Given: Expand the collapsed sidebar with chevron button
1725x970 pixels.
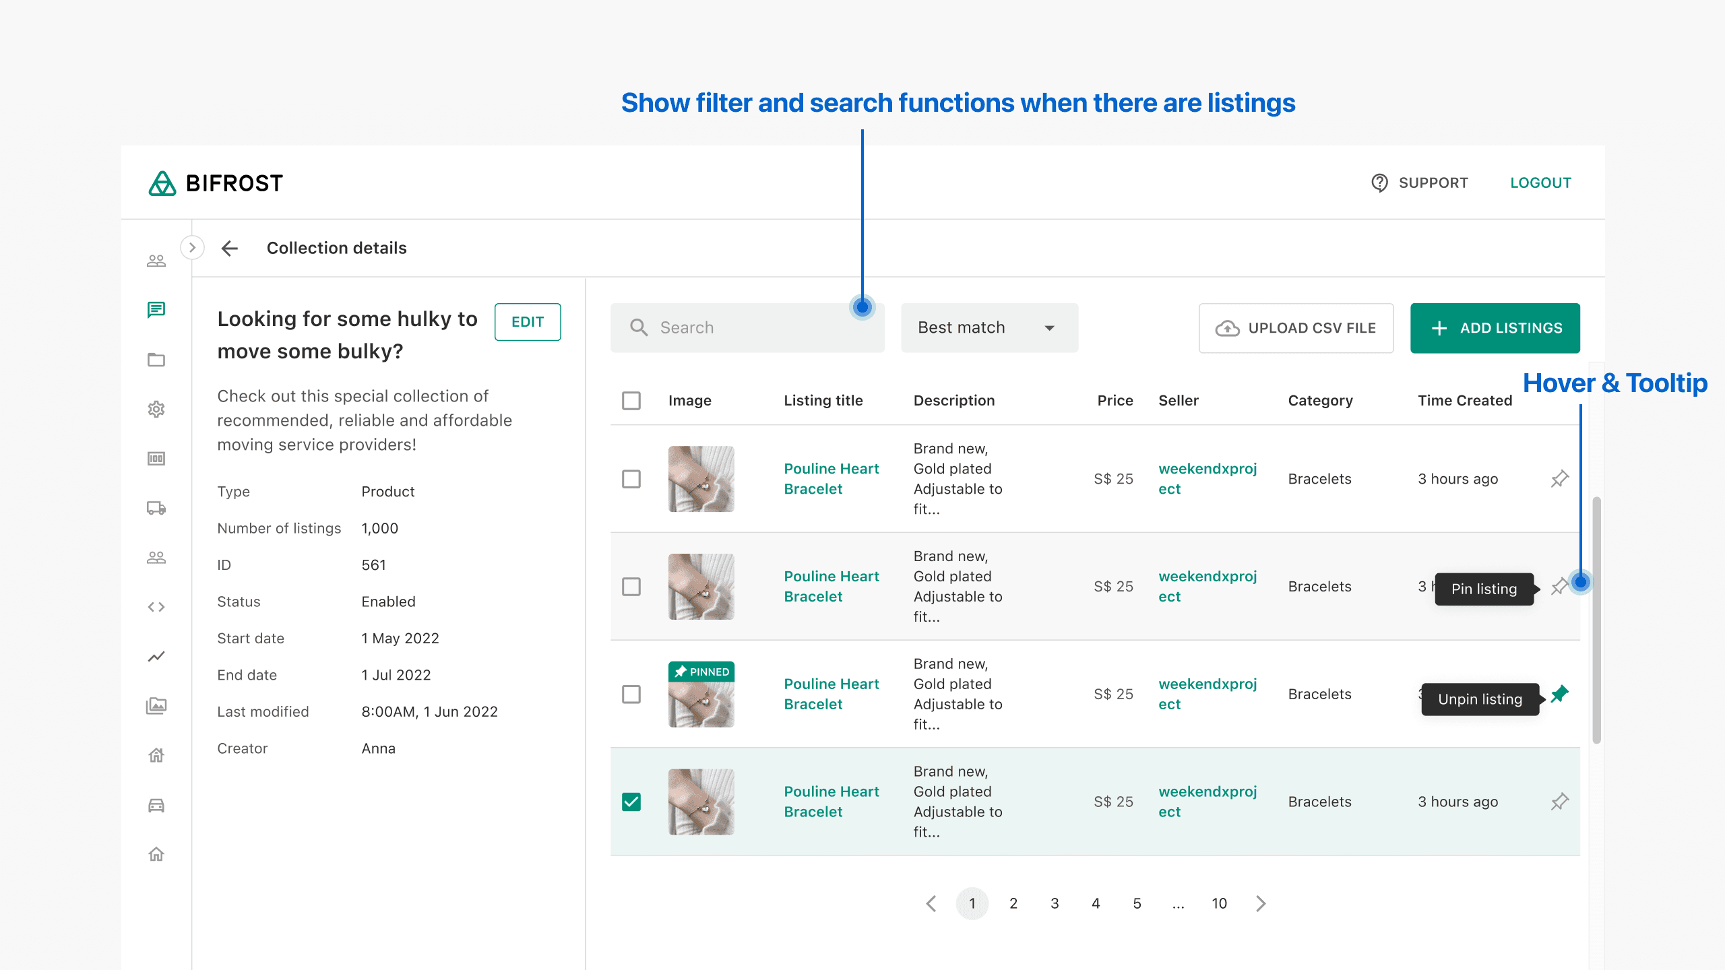Looking at the screenshot, I should [x=193, y=247].
